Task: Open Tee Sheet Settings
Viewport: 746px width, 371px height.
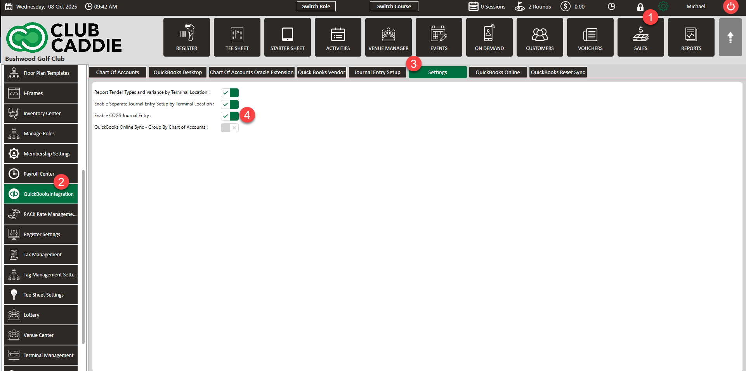Action: coord(41,295)
